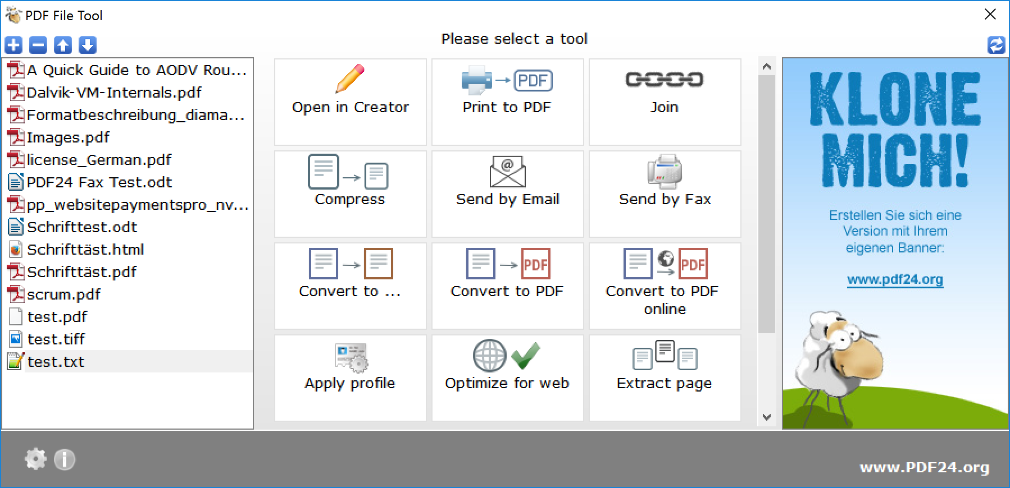
Task: Open settings with the gear icon
Action: pyautogui.click(x=35, y=459)
